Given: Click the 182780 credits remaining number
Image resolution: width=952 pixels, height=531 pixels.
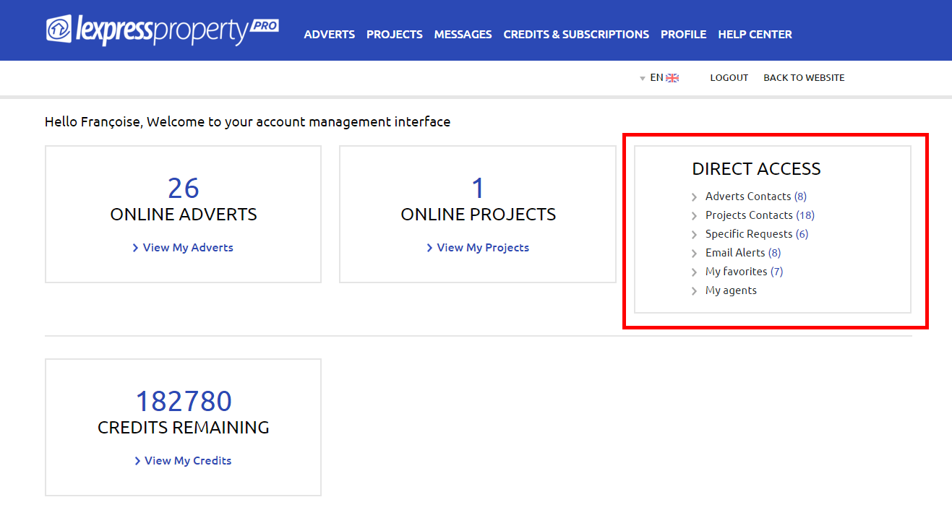Looking at the screenshot, I should [x=184, y=401].
